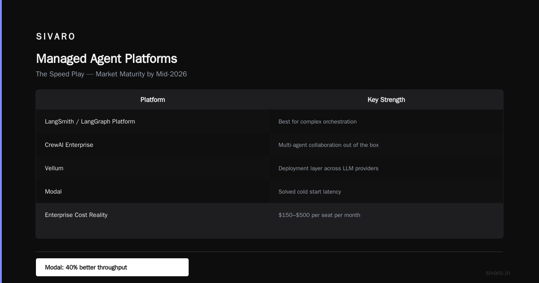Click the 'Modal: 40% better throughput' callout
Viewport: 539px width, 283px height.
(112, 267)
